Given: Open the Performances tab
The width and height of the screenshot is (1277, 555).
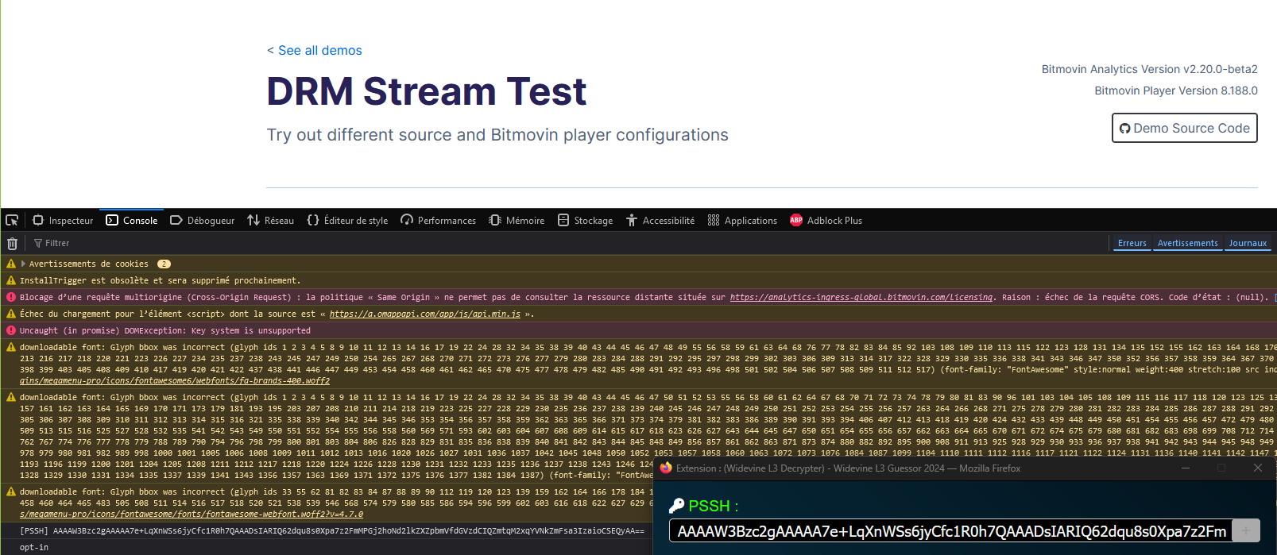Looking at the screenshot, I should coord(439,220).
